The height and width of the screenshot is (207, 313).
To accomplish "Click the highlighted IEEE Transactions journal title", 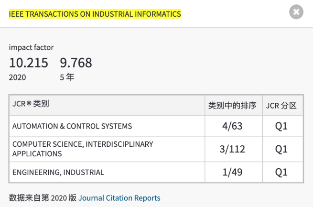I will (x=95, y=14).
